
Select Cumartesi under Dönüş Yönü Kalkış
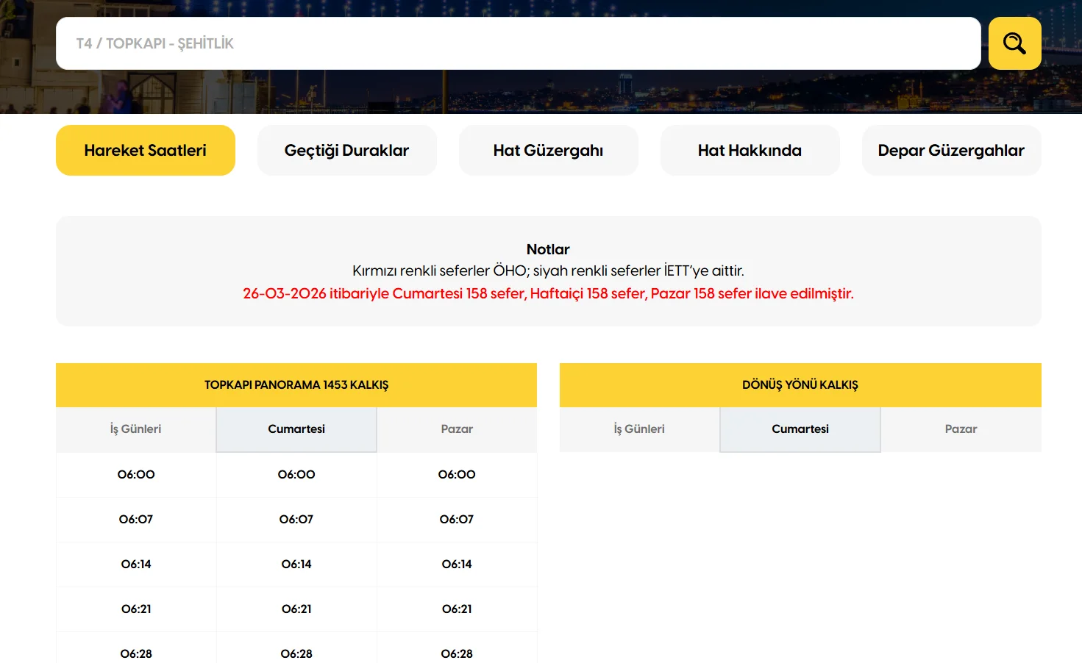[x=800, y=429]
